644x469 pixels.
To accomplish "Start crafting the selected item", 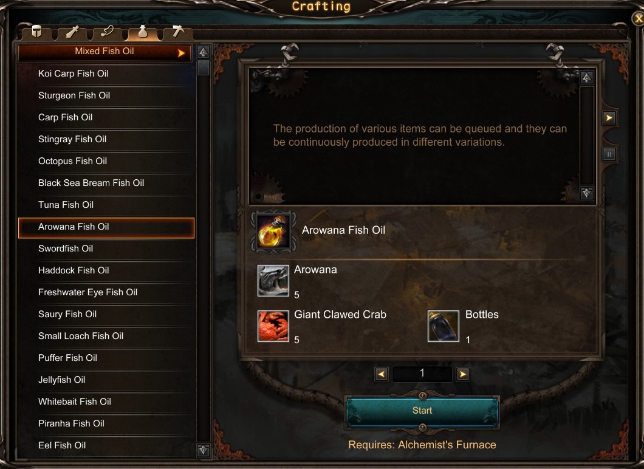I will (x=422, y=411).
